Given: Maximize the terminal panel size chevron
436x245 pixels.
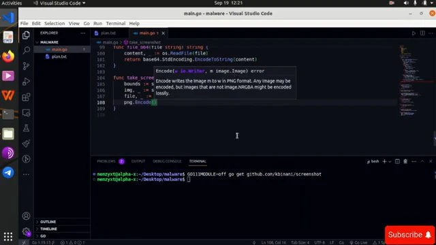Looking at the screenshot, I should pos(422,161).
